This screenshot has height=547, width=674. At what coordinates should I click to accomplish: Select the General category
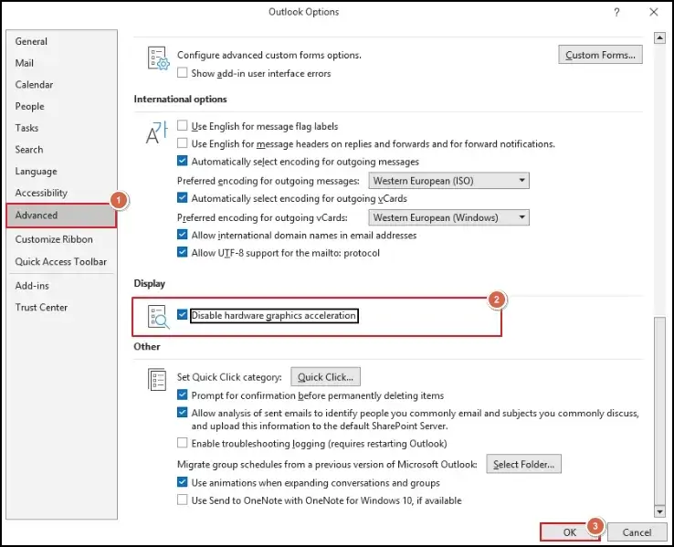coord(61,41)
